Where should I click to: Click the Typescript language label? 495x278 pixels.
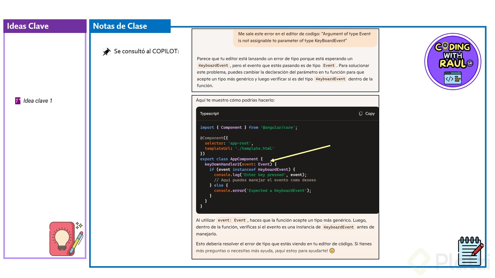coord(209,114)
